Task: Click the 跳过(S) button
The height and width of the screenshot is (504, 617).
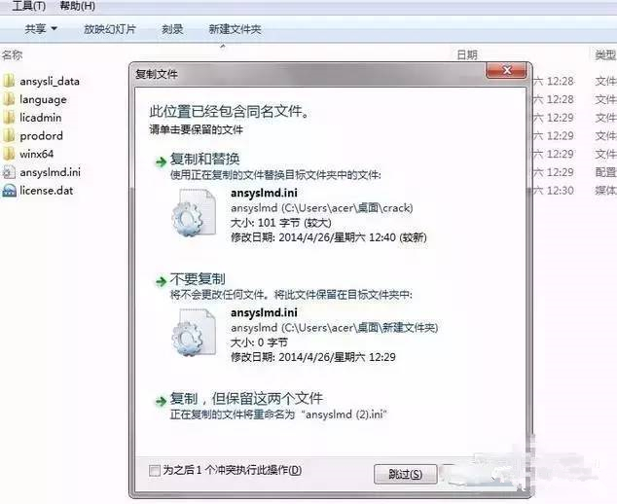Action: click(x=405, y=475)
